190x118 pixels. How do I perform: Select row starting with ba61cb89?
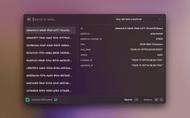(x=49, y=83)
